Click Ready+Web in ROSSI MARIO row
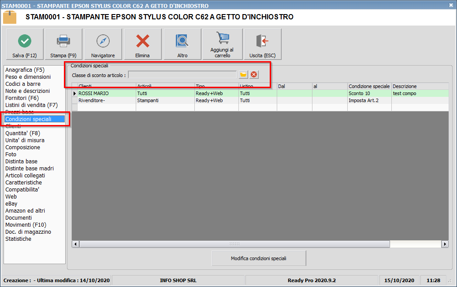 (x=216, y=93)
